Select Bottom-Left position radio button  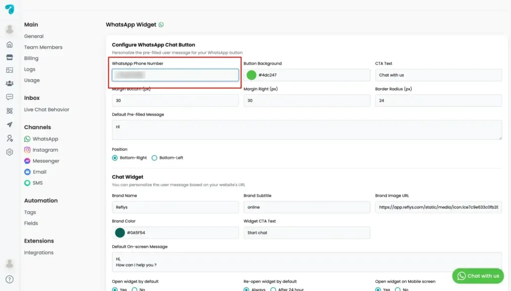pos(155,158)
